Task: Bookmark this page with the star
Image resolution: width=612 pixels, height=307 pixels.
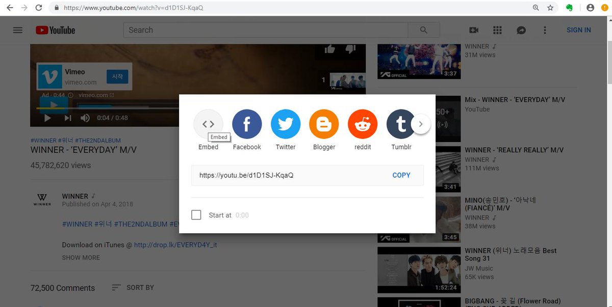Action: tap(550, 8)
